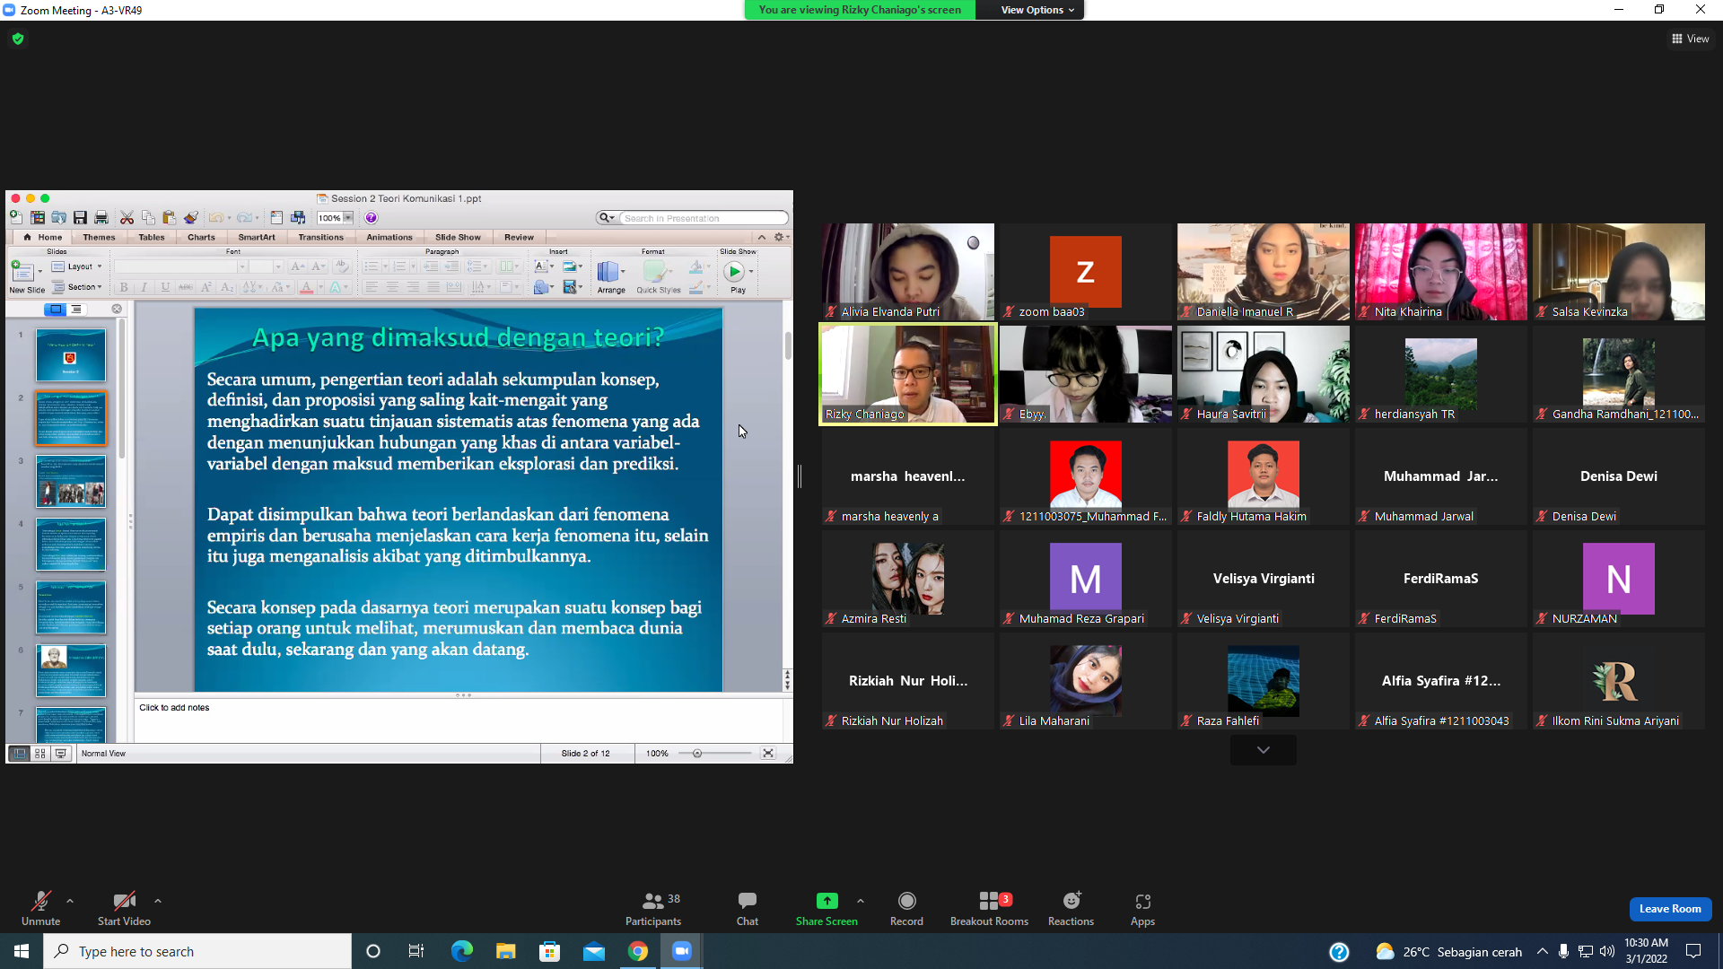
Task: Click the Windows Start button
Action: click(22, 951)
